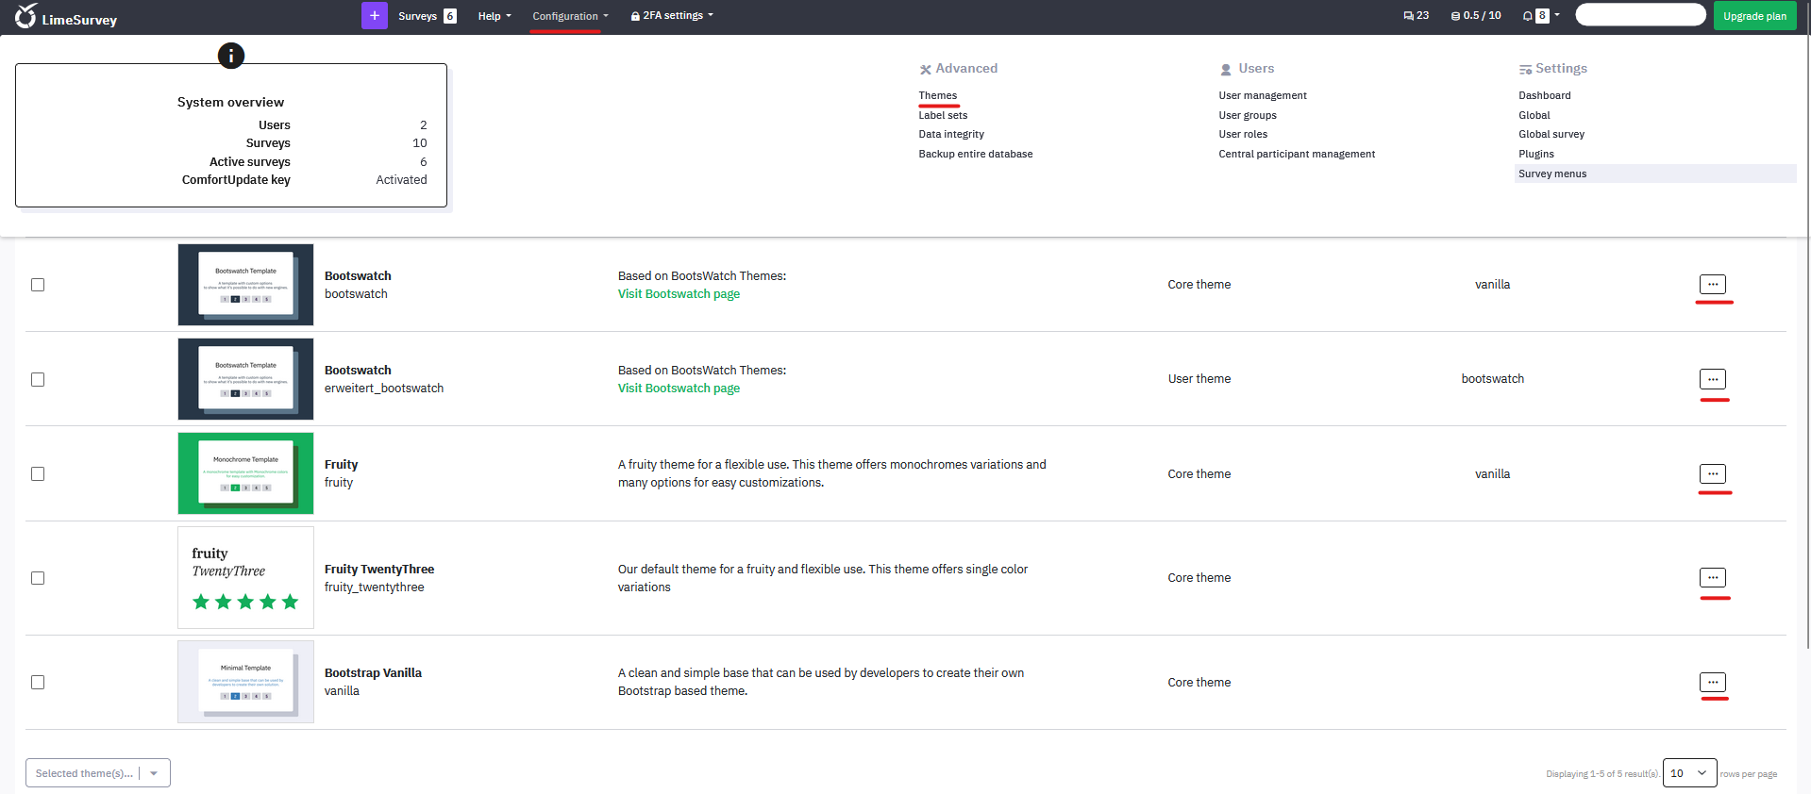Open the first Visit Bootswatch page link

coord(679,294)
